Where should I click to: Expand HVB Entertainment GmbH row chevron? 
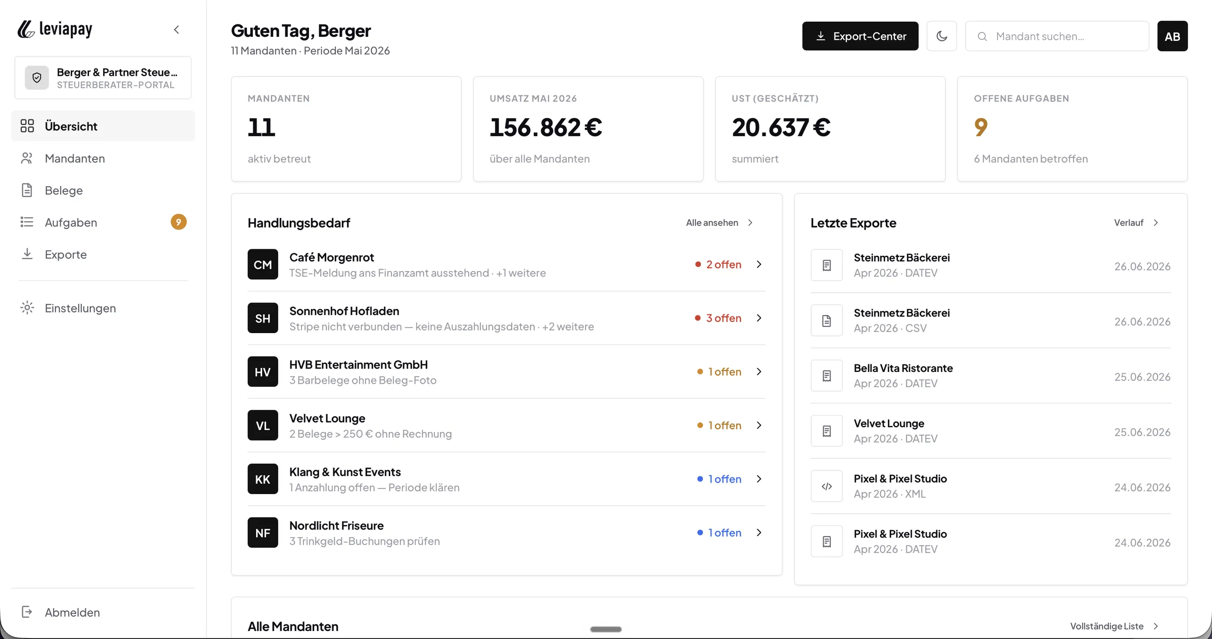pos(759,371)
